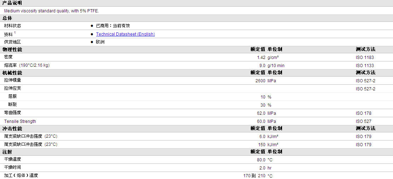Click the 机械性能 section header
393x179 pixels.
(12, 73)
